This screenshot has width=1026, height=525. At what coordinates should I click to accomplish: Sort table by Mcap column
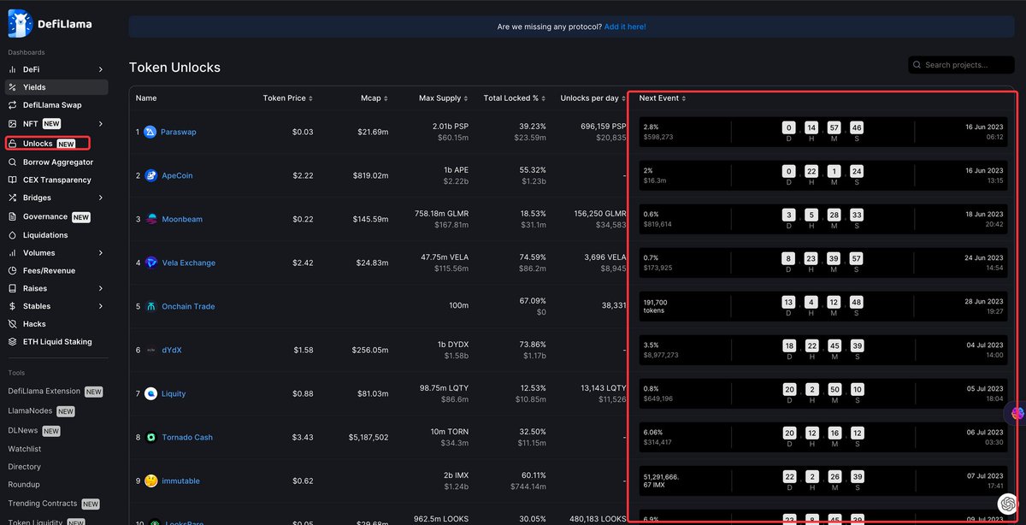point(374,98)
